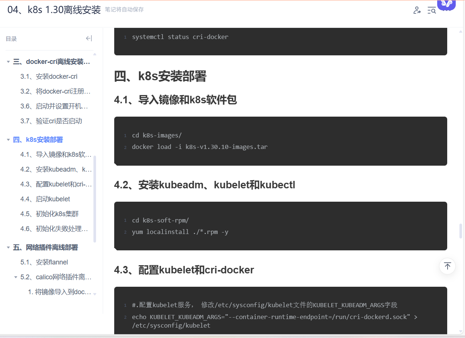
Task: Click heading 4.2、安装kubeadm、kubelet和kubectl
Action: (205, 185)
